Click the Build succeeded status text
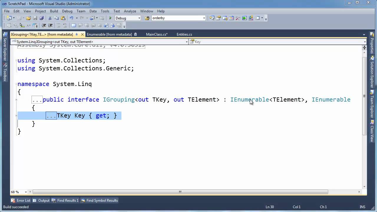This screenshot has height=212, width=377. (x=16, y=207)
